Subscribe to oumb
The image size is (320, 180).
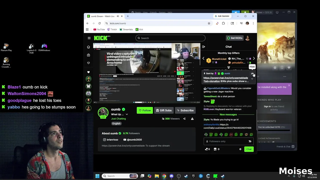pos(185,110)
